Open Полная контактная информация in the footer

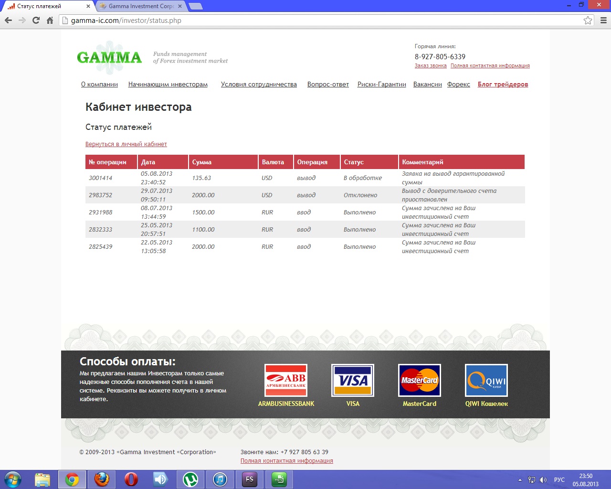tap(287, 461)
